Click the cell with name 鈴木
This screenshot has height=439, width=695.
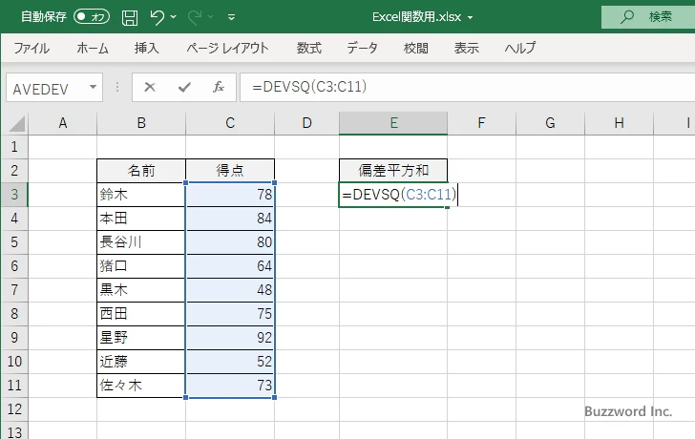tap(141, 195)
